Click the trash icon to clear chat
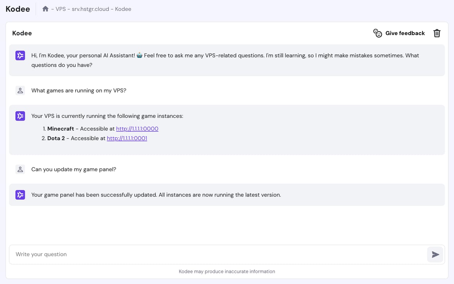 437,33
